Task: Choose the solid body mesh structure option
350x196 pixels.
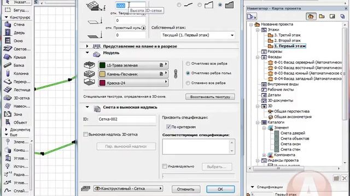Action: pyautogui.click(x=220, y=5)
